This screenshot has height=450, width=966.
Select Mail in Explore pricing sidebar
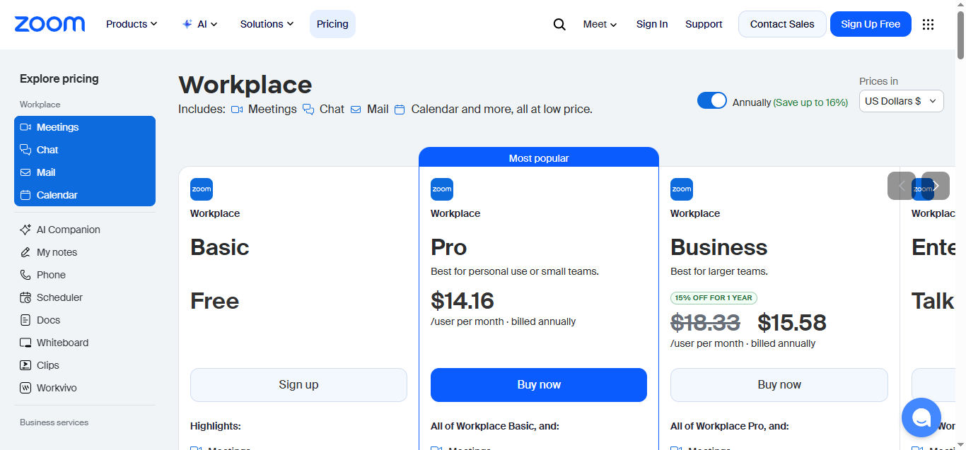[85, 172]
